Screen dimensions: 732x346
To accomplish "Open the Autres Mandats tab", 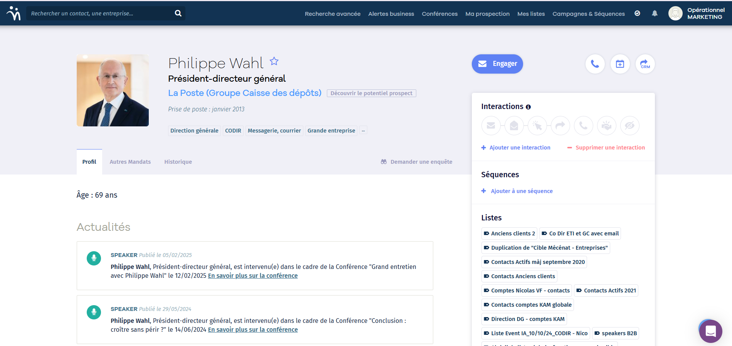I will pos(130,162).
